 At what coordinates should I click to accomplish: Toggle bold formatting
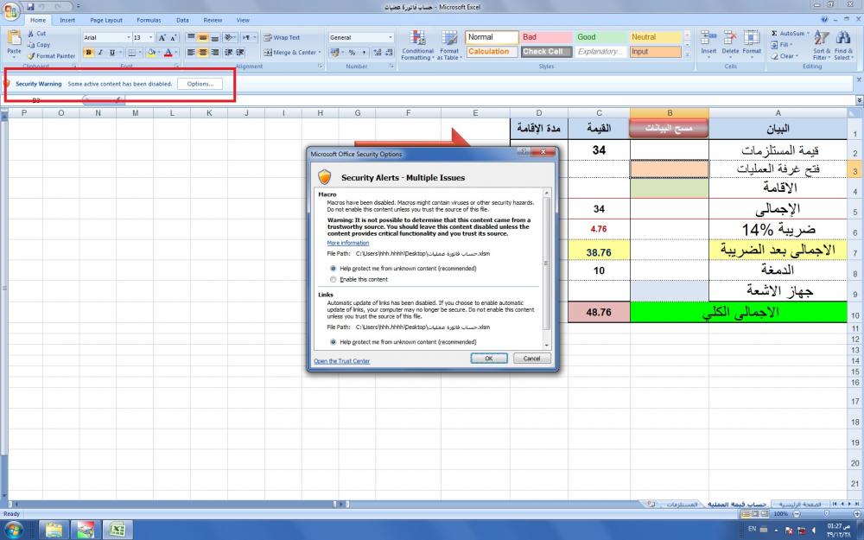(88, 53)
